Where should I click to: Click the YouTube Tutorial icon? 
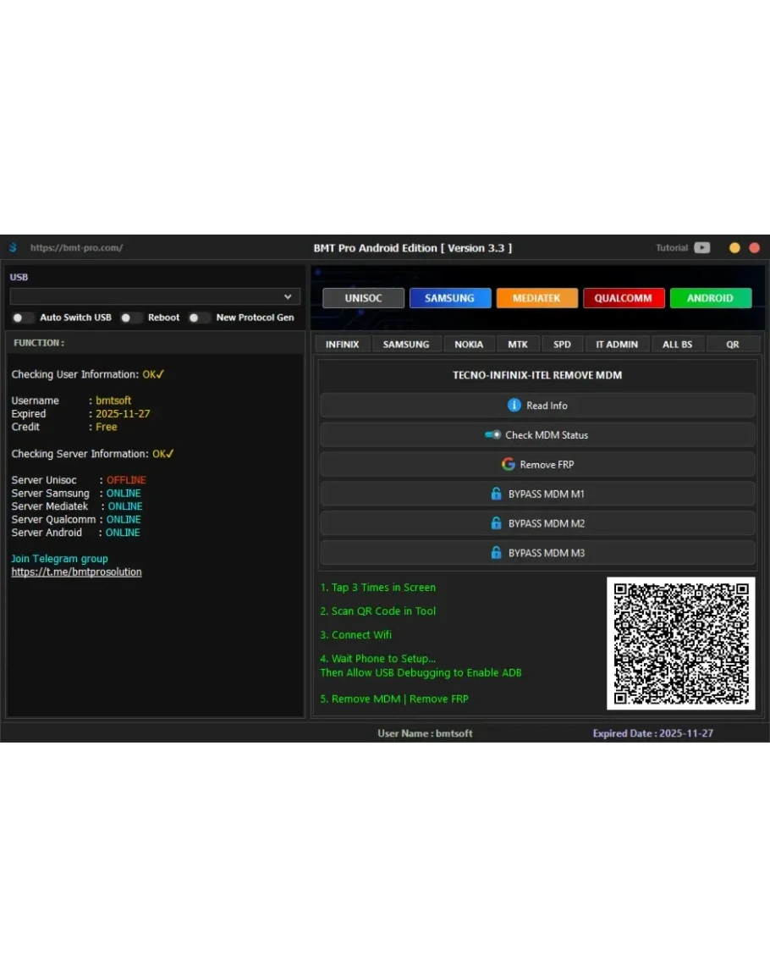pyautogui.click(x=702, y=248)
